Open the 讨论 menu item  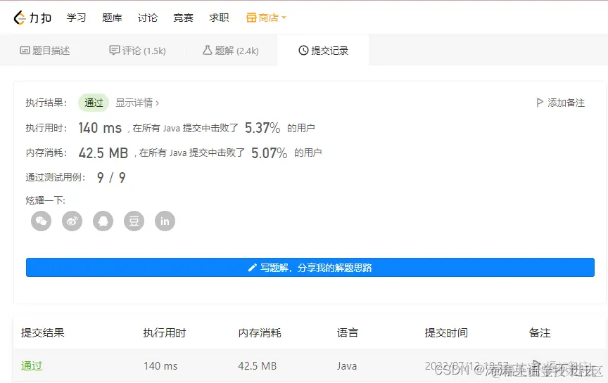147,18
